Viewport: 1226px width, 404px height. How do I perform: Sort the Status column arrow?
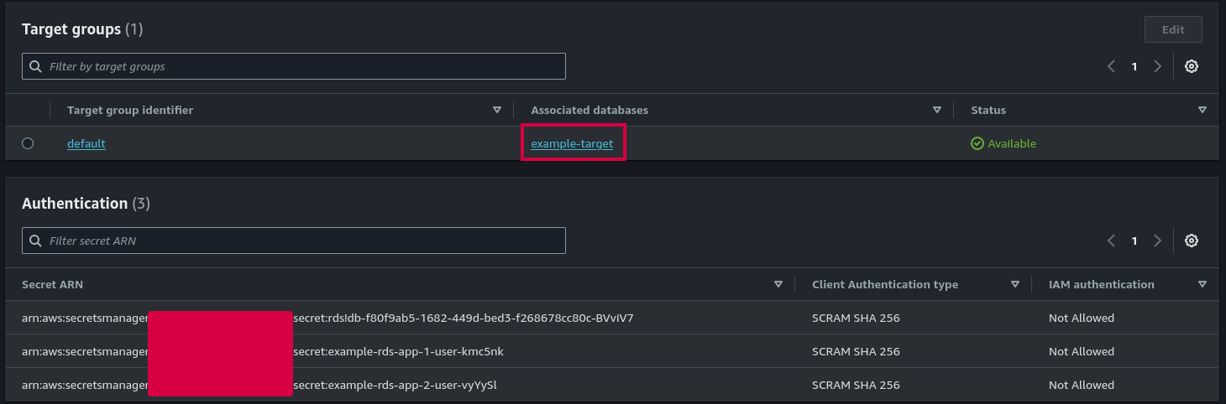tap(1202, 110)
